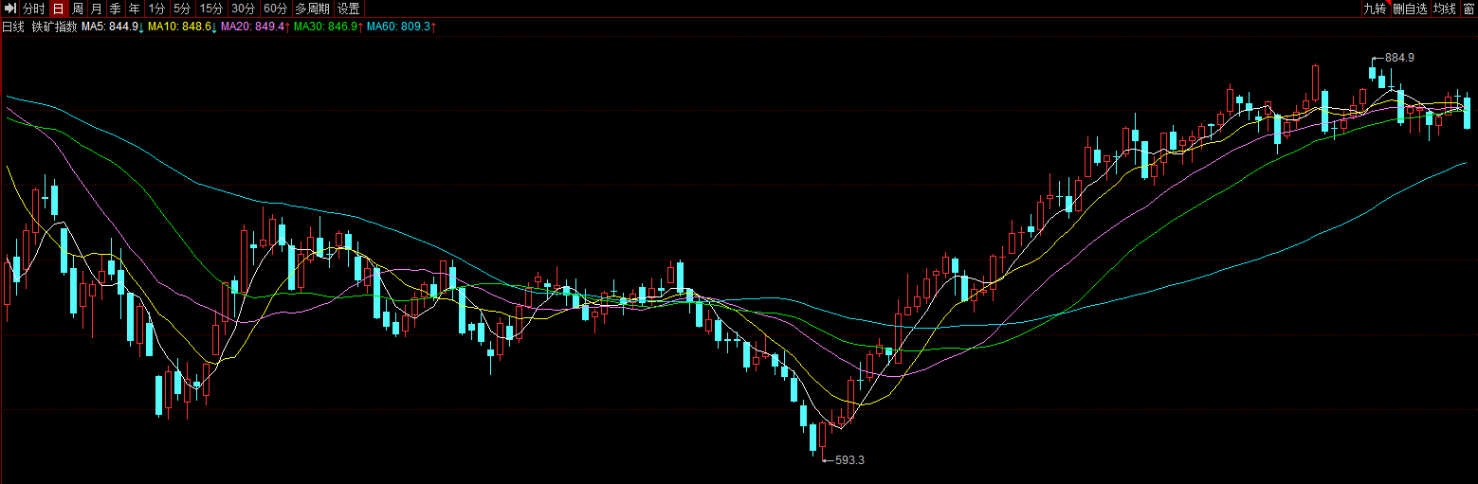Click the 593.3 low price marker
This screenshot has width=1478, height=484.
pos(850,460)
